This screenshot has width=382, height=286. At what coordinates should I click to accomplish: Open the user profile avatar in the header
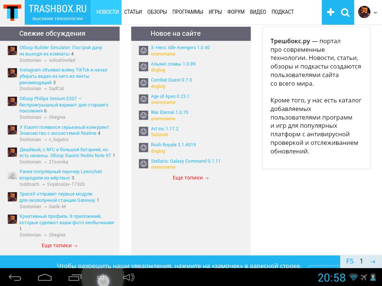click(x=364, y=12)
